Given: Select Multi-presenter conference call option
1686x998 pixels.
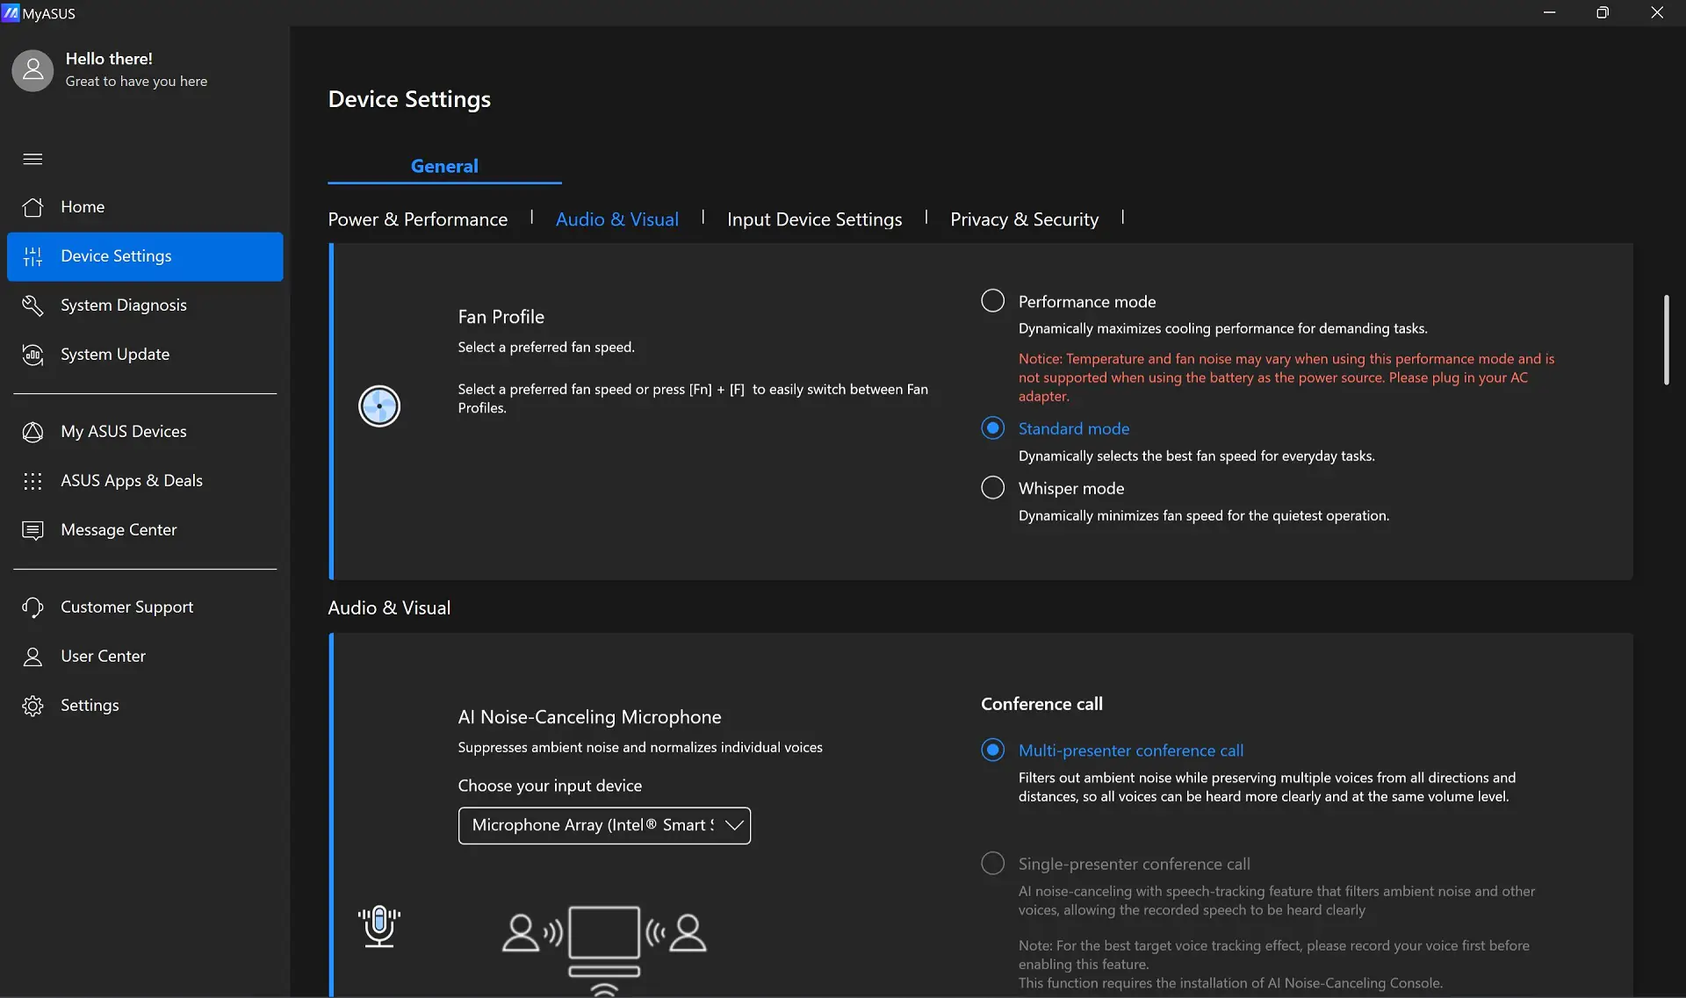Looking at the screenshot, I should (x=992, y=750).
